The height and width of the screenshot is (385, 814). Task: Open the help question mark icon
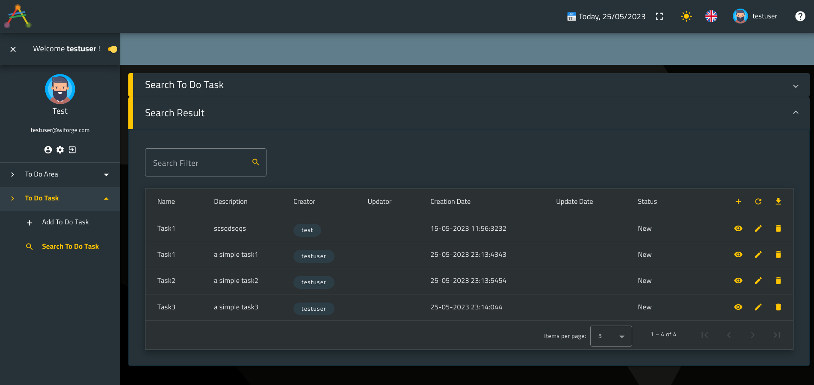800,16
